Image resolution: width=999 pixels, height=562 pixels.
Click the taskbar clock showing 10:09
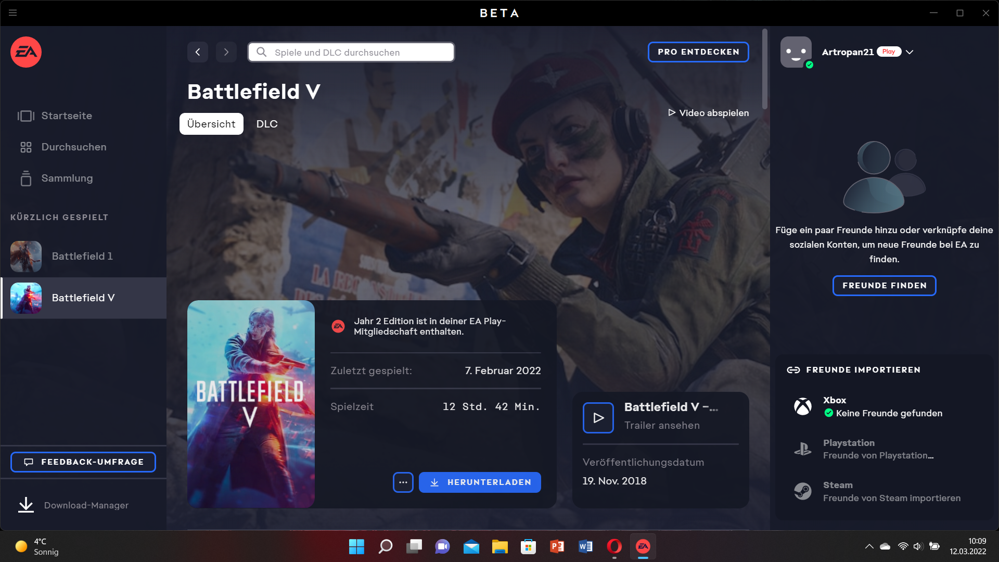tap(968, 546)
